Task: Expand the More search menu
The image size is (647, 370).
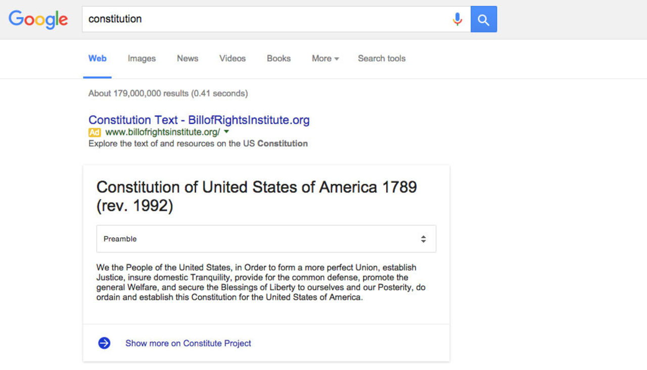Action: tap(325, 59)
